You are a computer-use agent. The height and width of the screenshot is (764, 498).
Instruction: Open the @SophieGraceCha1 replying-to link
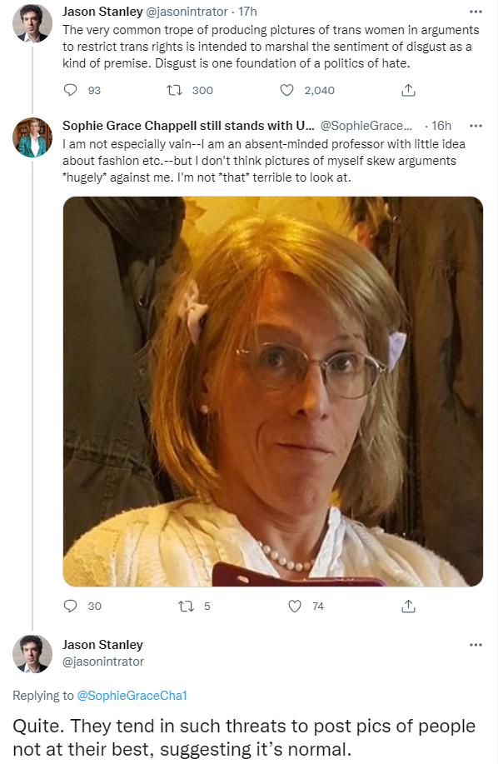(132, 696)
